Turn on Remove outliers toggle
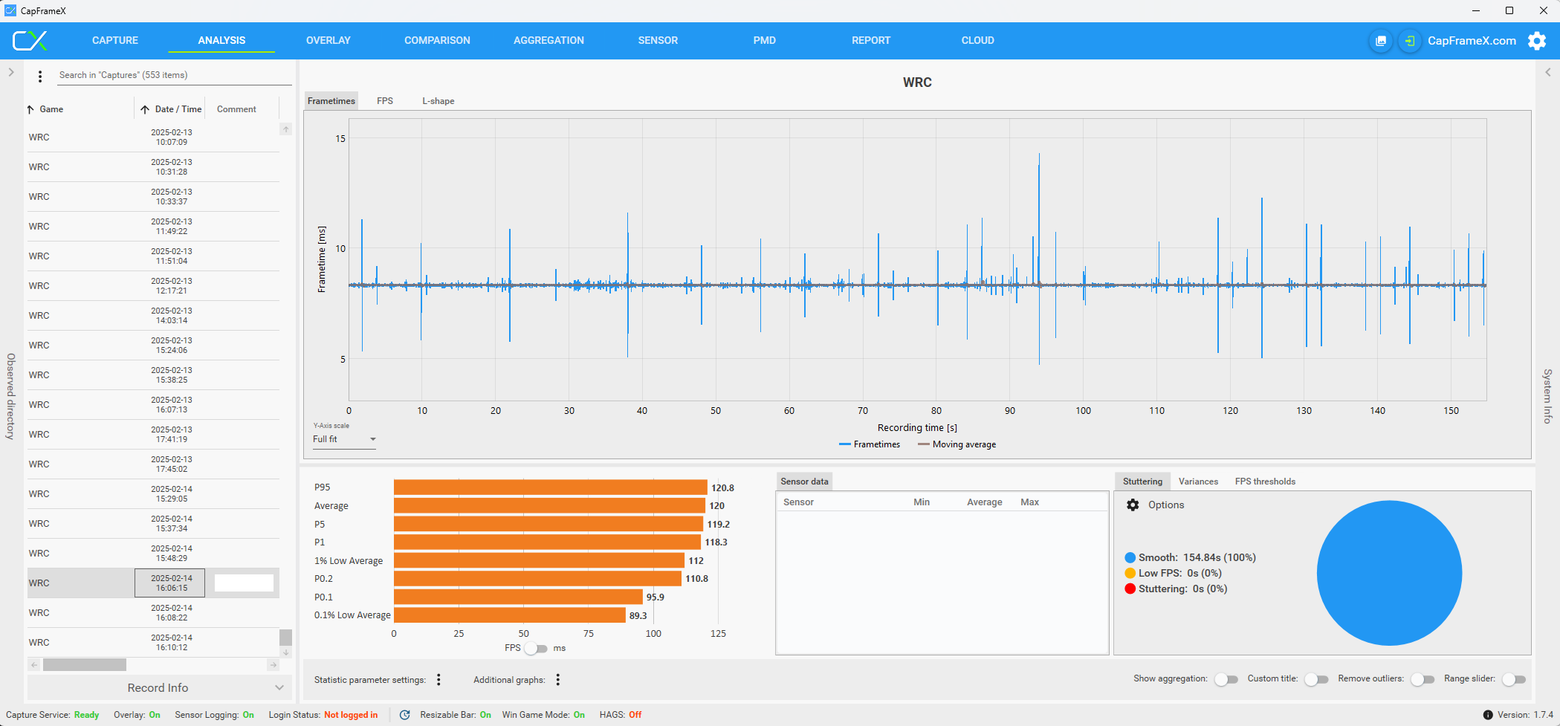 [1422, 679]
